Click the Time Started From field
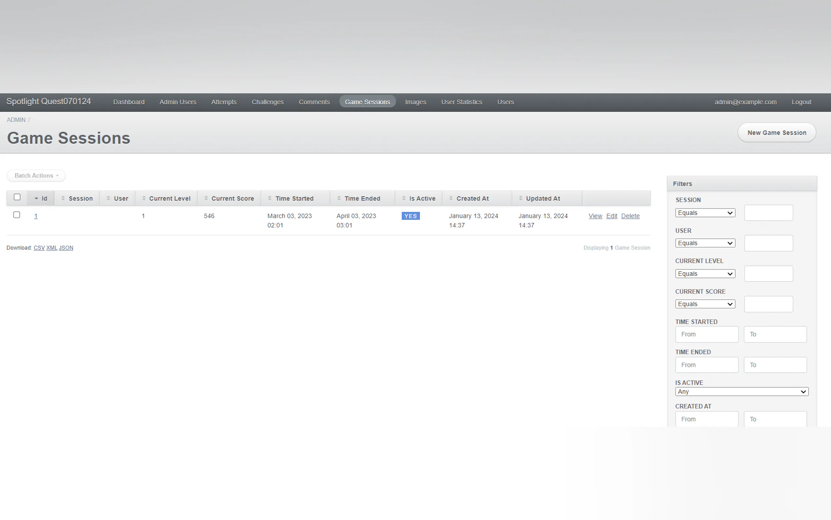This screenshot has width=831, height=520. click(706, 334)
